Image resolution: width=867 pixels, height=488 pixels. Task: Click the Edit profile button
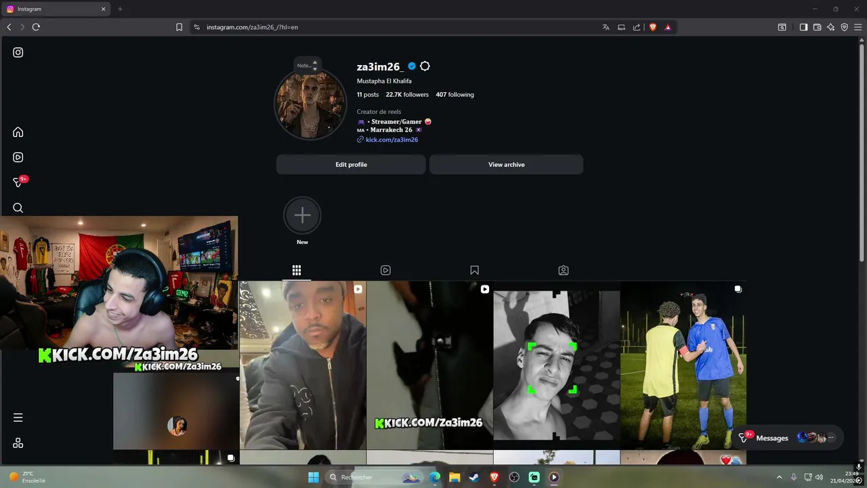tap(351, 165)
